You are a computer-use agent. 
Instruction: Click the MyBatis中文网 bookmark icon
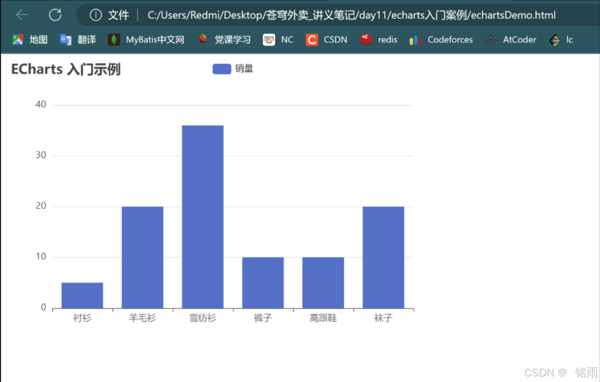[x=113, y=39]
